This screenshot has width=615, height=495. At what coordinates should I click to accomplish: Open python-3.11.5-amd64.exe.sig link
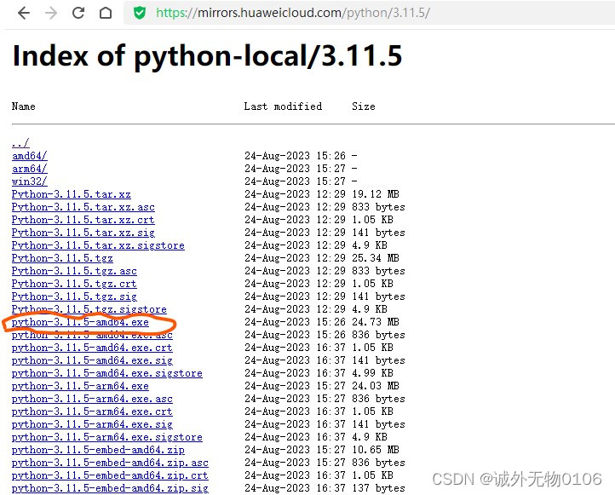coord(92,360)
